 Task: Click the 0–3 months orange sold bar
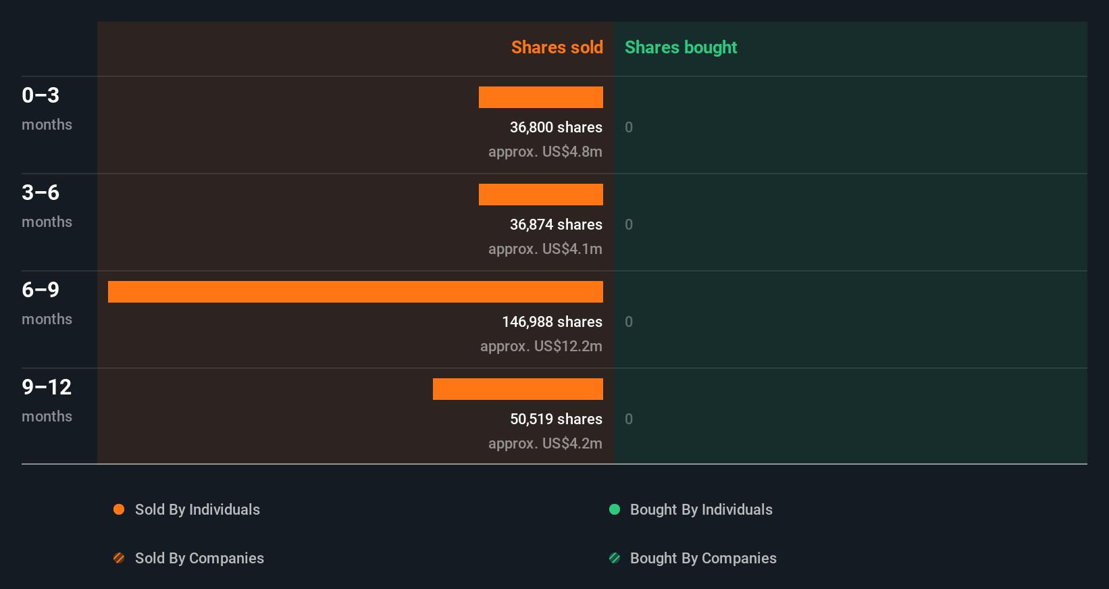pos(541,97)
